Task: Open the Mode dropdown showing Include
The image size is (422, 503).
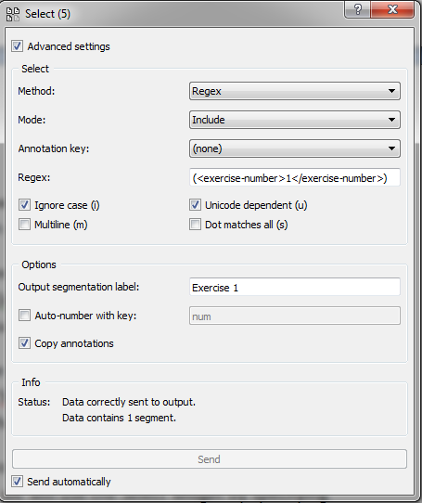Action: point(294,120)
